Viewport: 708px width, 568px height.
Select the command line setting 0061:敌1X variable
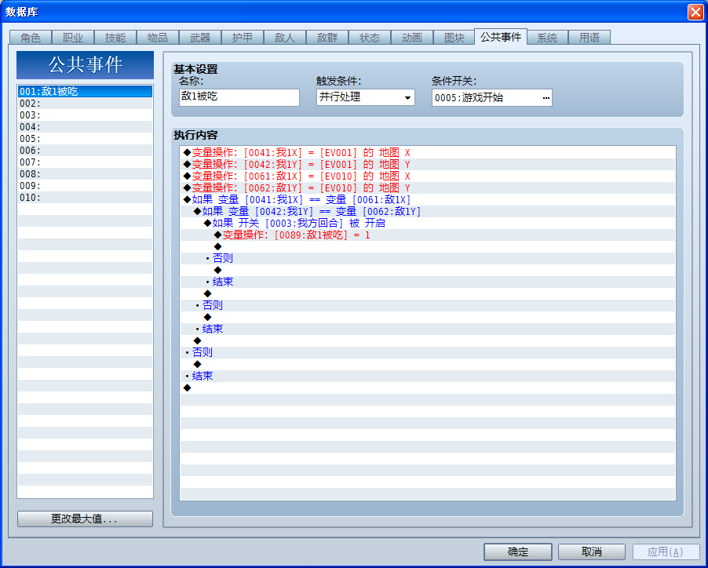428,176
